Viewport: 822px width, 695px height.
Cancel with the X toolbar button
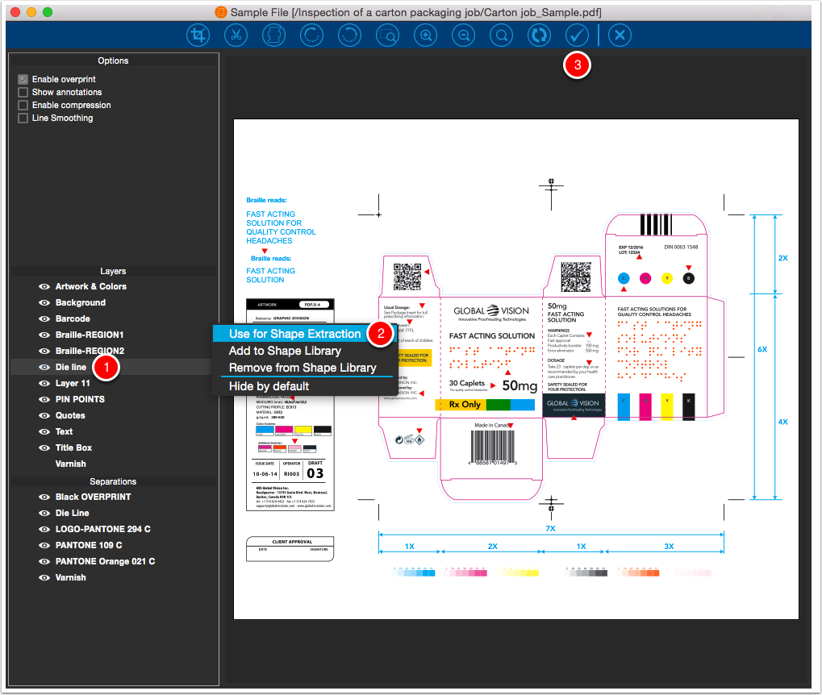click(620, 35)
